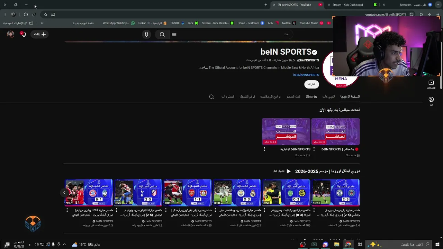This screenshot has height=249, width=443.
Task: Bookmark this page with the star icon
Action: tap(45, 15)
